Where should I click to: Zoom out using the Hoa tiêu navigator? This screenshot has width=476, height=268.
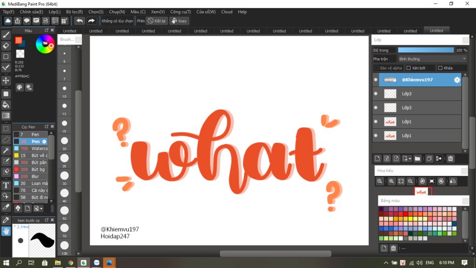pos(410,181)
